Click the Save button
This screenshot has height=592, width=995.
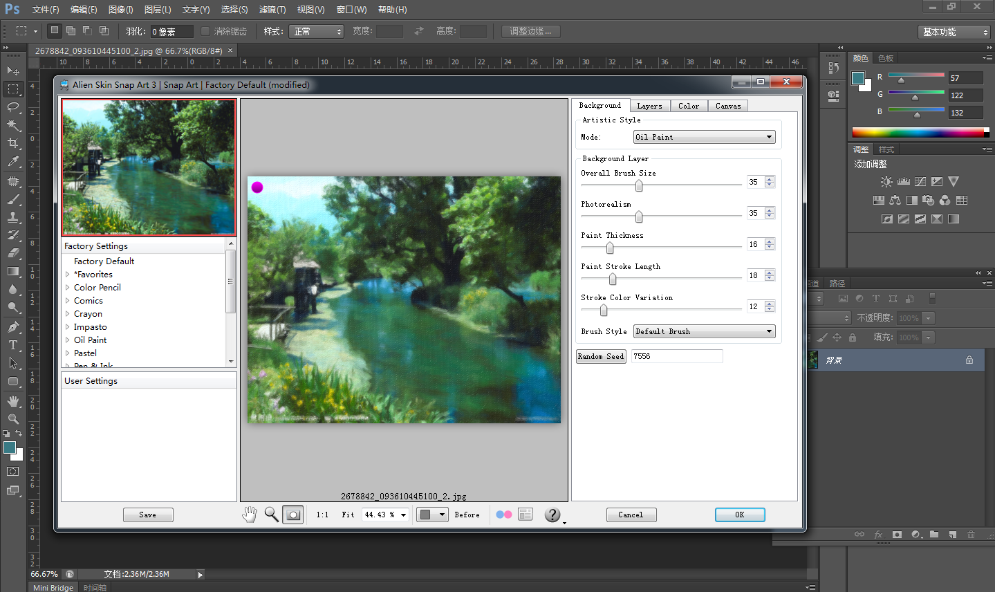tap(148, 515)
